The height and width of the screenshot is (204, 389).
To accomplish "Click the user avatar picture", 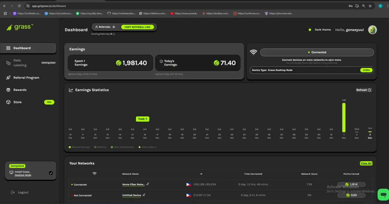I will [372, 30].
